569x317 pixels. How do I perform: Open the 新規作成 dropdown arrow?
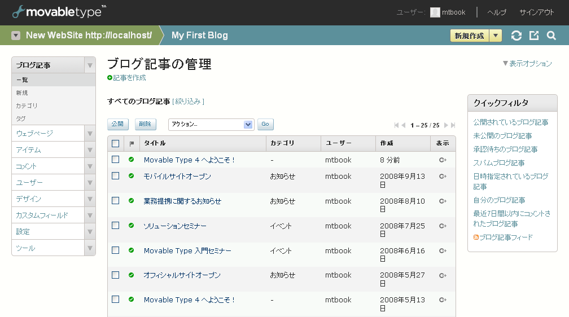(496, 36)
